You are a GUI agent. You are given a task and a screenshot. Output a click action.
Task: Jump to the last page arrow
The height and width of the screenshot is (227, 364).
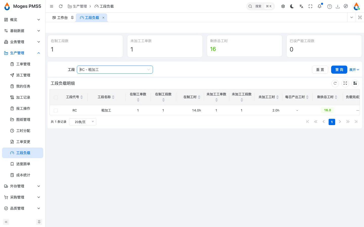356,122
